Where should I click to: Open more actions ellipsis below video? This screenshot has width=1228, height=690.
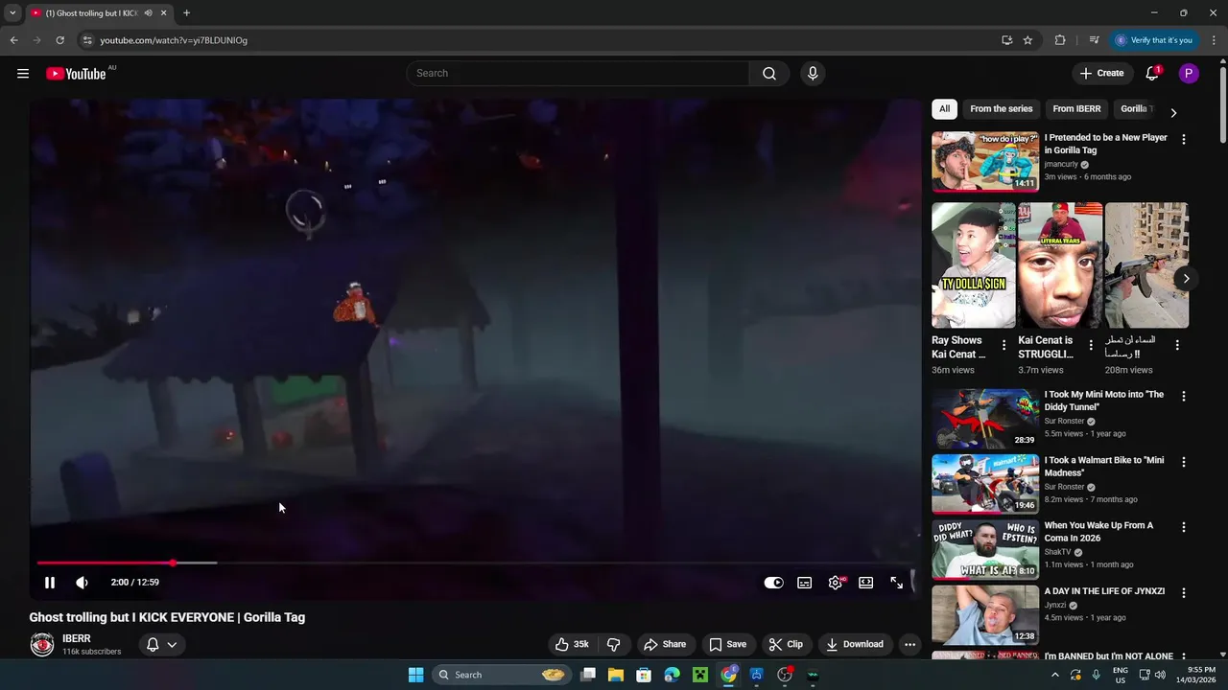coord(909,644)
